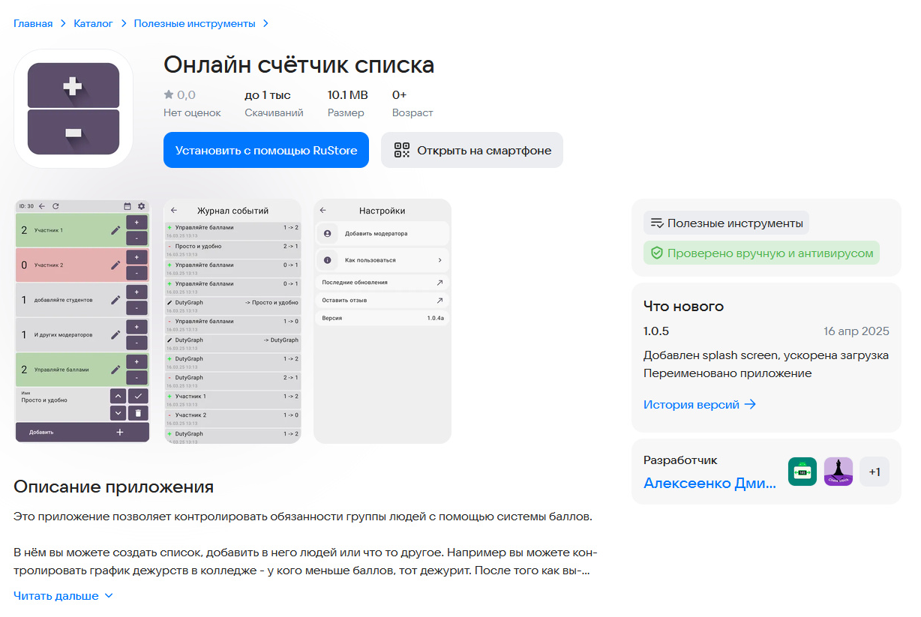921x617 pixels.
Task: Click the Что нового heading
Action: 683,306
